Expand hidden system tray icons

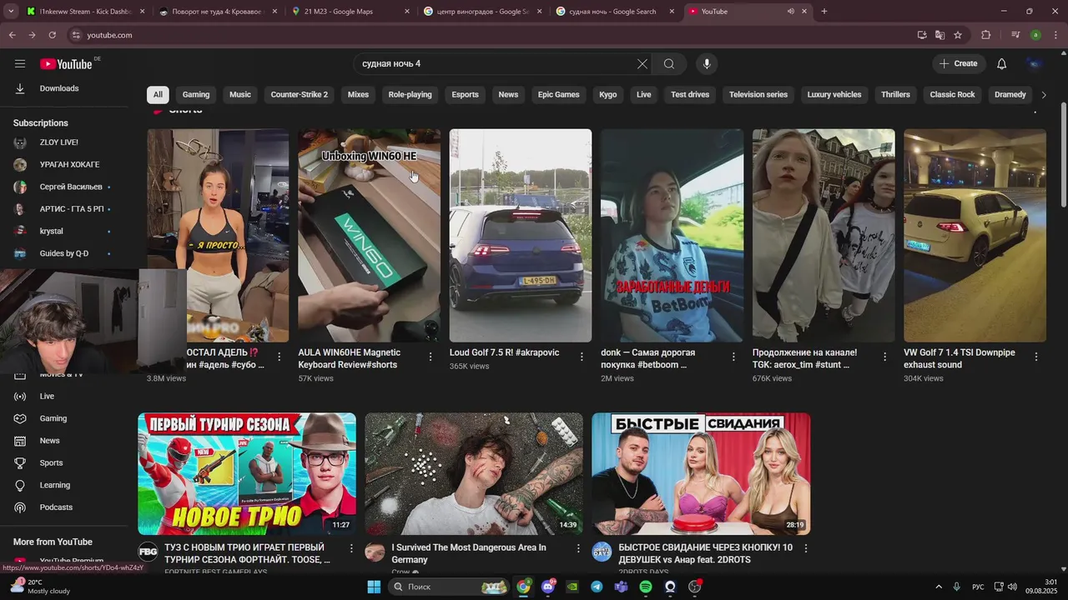tap(939, 587)
